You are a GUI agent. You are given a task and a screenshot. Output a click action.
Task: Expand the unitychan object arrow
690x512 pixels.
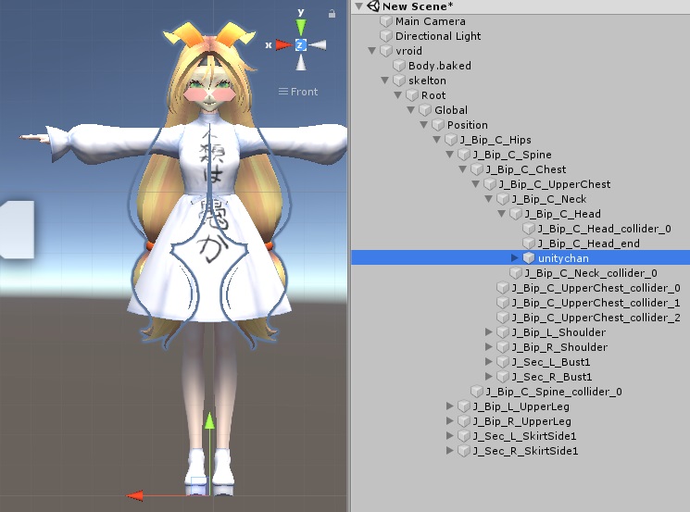(515, 258)
